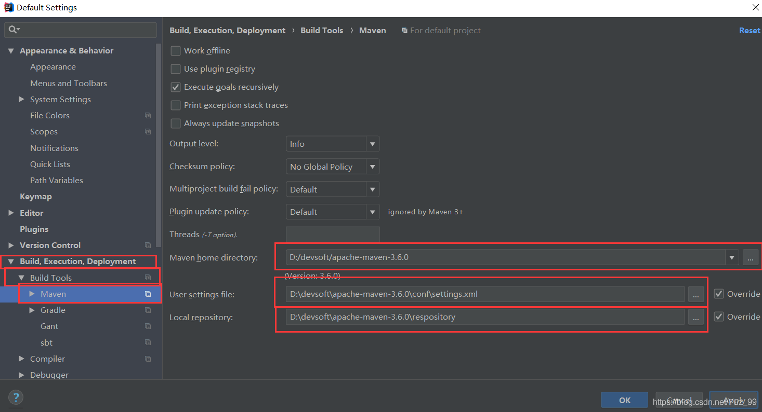Toggle Override for Local repository
Image resolution: width=762 pixels, height=412 pixels.
(x=719, y=317)
